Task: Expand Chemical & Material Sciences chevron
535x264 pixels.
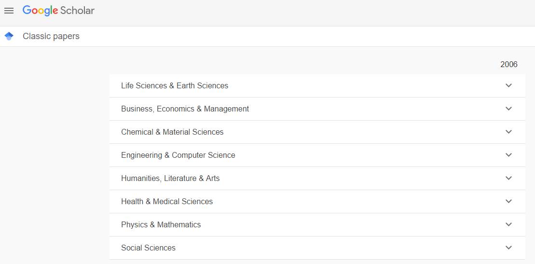Action: pyautogui.click(x=508, y=132)
